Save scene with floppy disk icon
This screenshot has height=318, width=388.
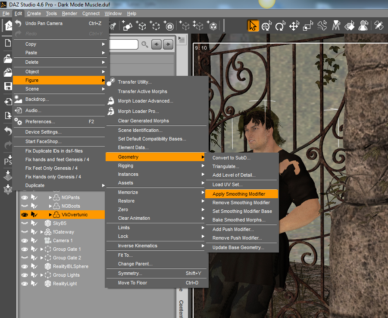pyautogui.click(x=8, y=86)
